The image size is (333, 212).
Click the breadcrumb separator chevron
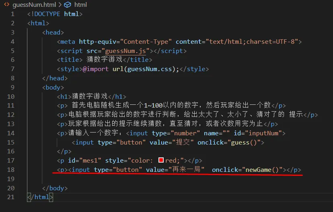(x=59, y=5)
